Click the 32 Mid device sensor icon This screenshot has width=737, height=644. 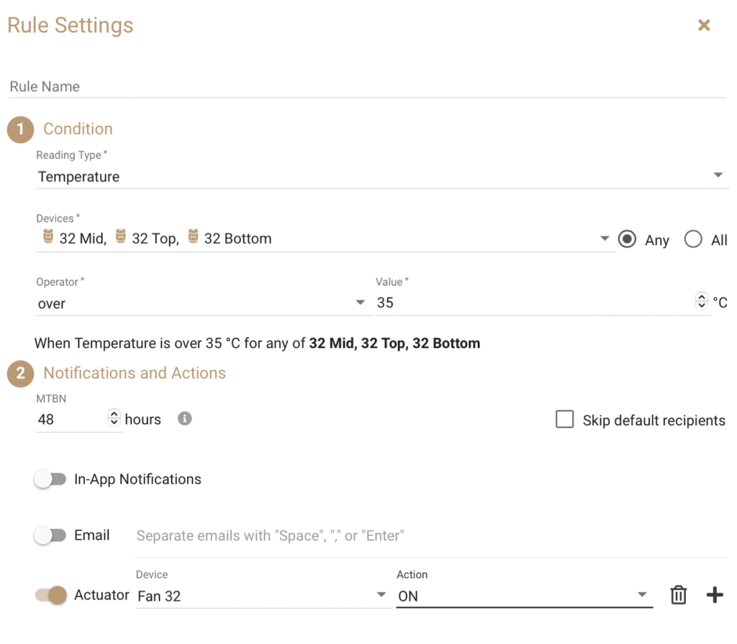48,237
